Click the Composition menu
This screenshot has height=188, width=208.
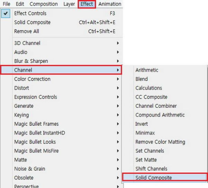tap(44, 4)
